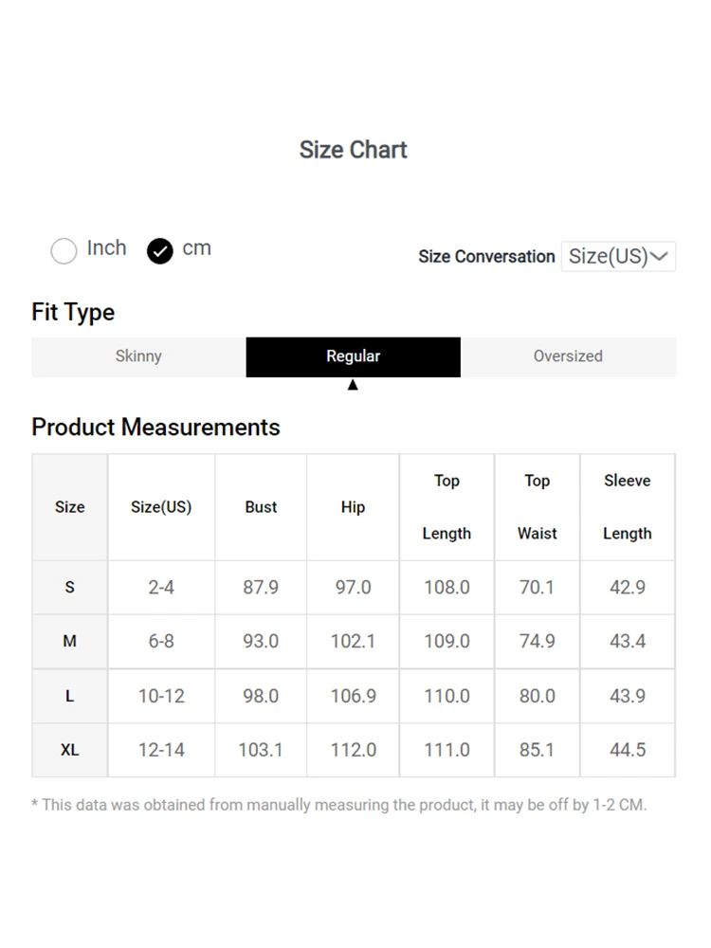Click the S size row header
Viewport: 711px width, 948px height.
click(69, 587)
